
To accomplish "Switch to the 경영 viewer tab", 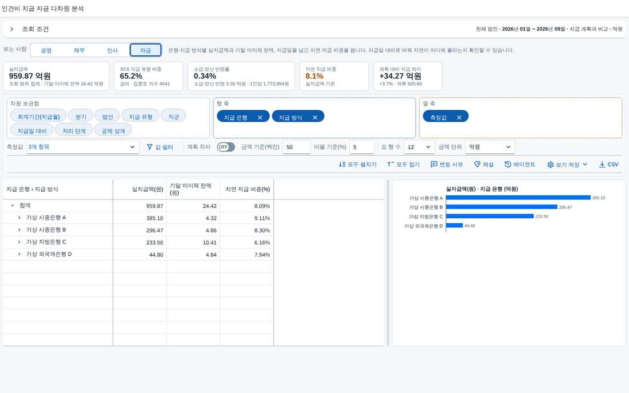I will pyautogui.click(x=46, y=50).
